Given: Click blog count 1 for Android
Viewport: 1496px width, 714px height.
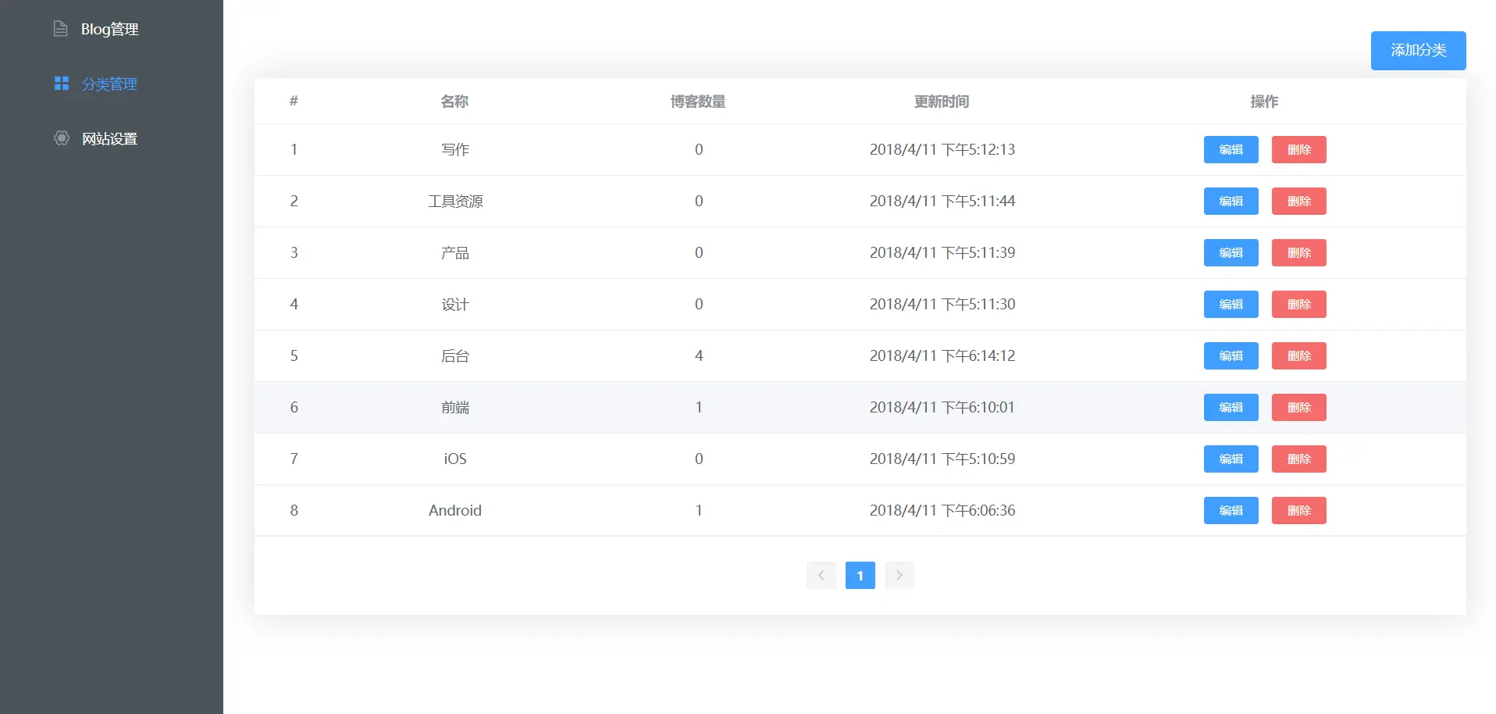Looking at the screenshot, I should (x=699, y=510).
